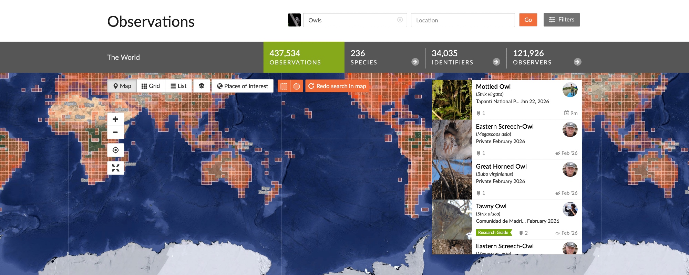The height and width of the screenshot is (275, 689).
Task: Select the rectangle boundary search tool
Action: (x=284, y=86)
